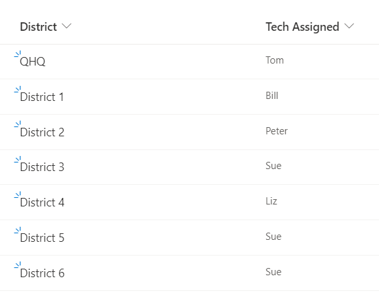Expand the Tech Assigned column dropdown chevron
The width and height of the screenshot is (379, 308).
point(349,26)
